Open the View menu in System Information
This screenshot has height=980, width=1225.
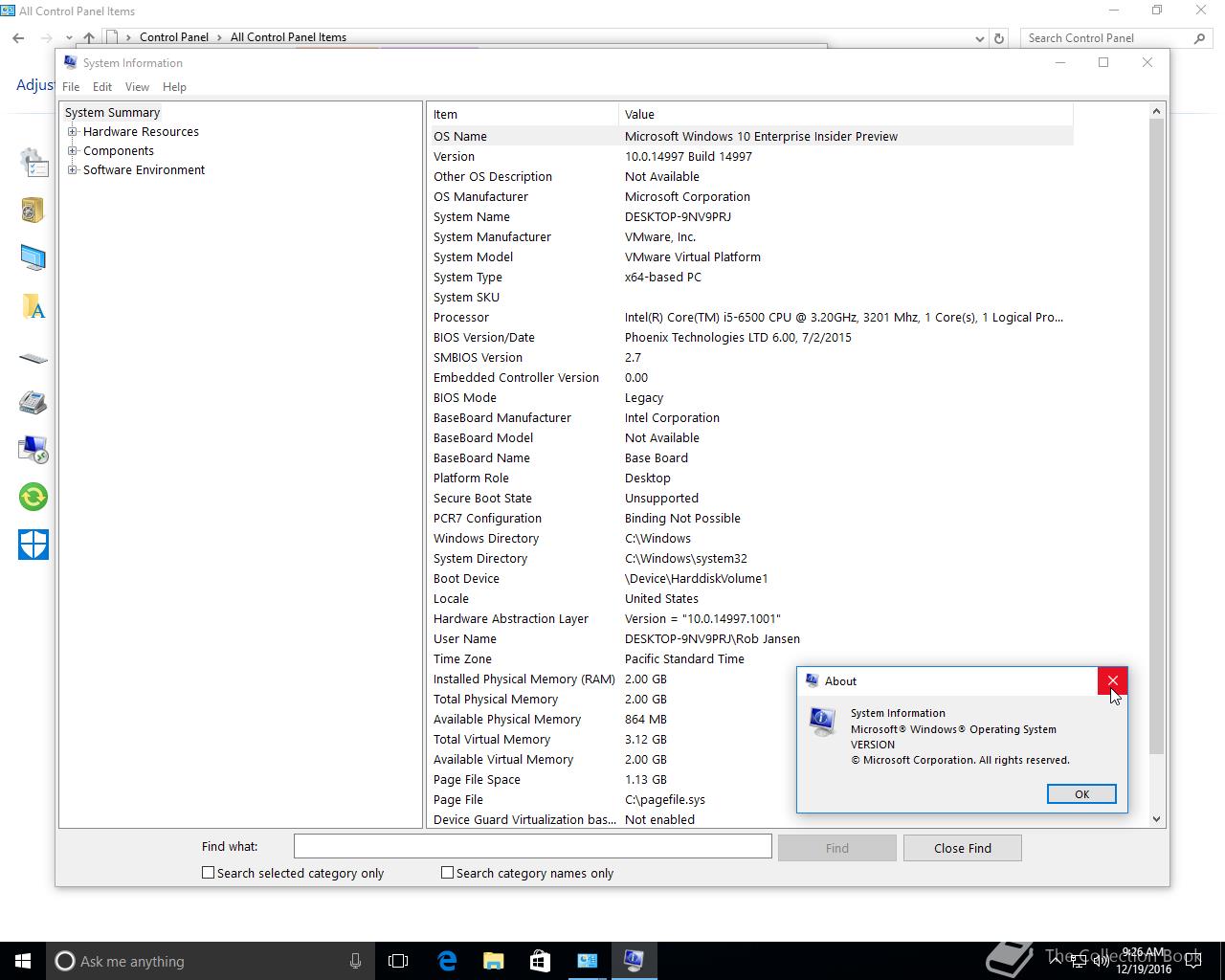(x=137, y=86)
